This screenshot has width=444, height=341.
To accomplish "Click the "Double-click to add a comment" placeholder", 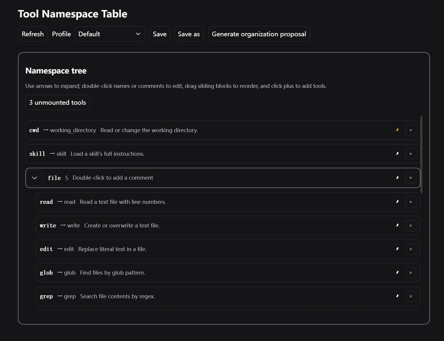I will point(113,178).
